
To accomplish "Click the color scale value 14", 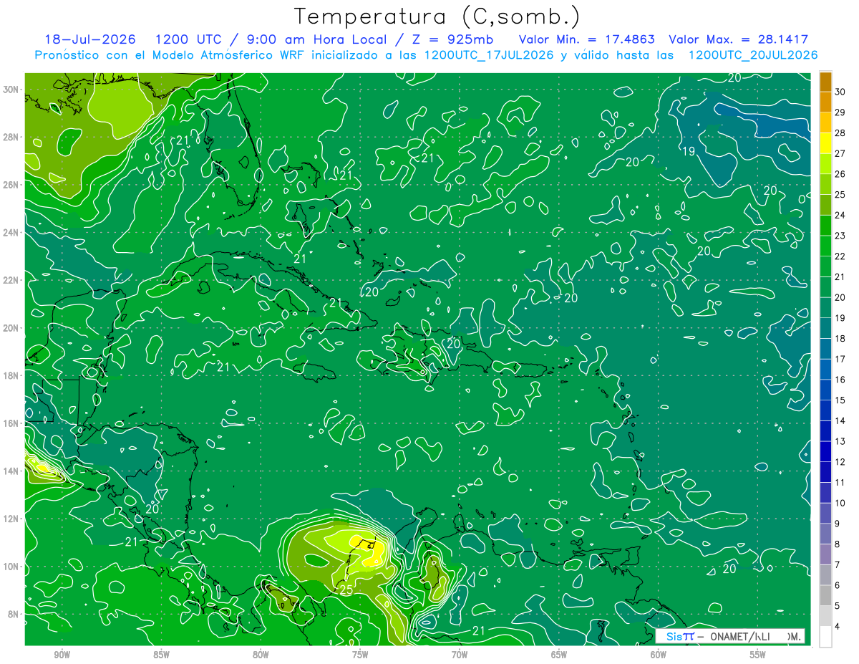I will [x=840, y=420].
